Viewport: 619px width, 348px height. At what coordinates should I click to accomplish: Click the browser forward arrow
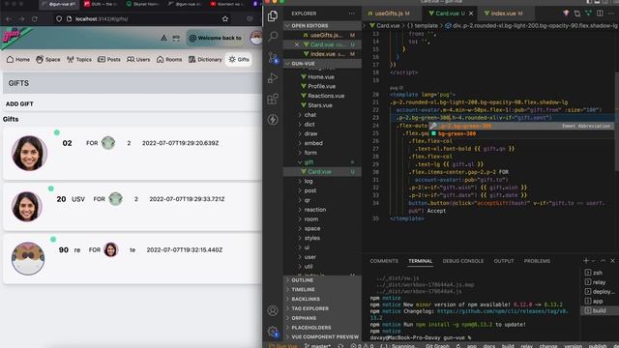(x=21, y=19)
